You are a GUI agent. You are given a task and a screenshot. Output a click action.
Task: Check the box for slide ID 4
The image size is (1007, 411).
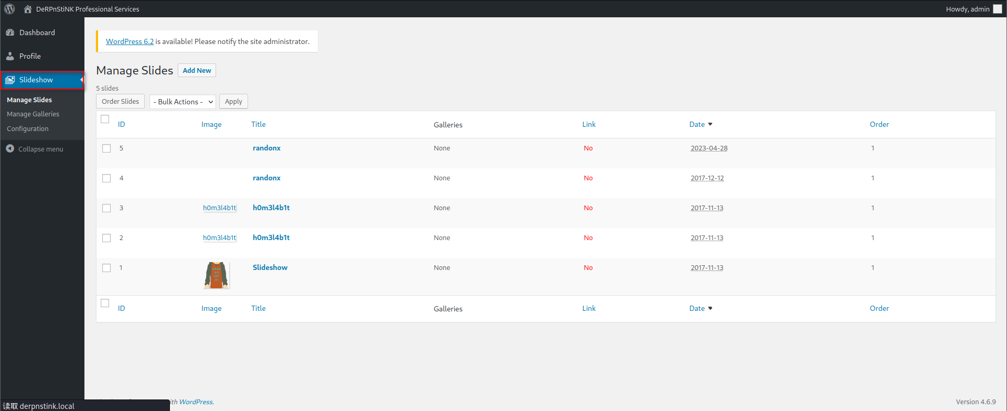click(x=106, y=178)
